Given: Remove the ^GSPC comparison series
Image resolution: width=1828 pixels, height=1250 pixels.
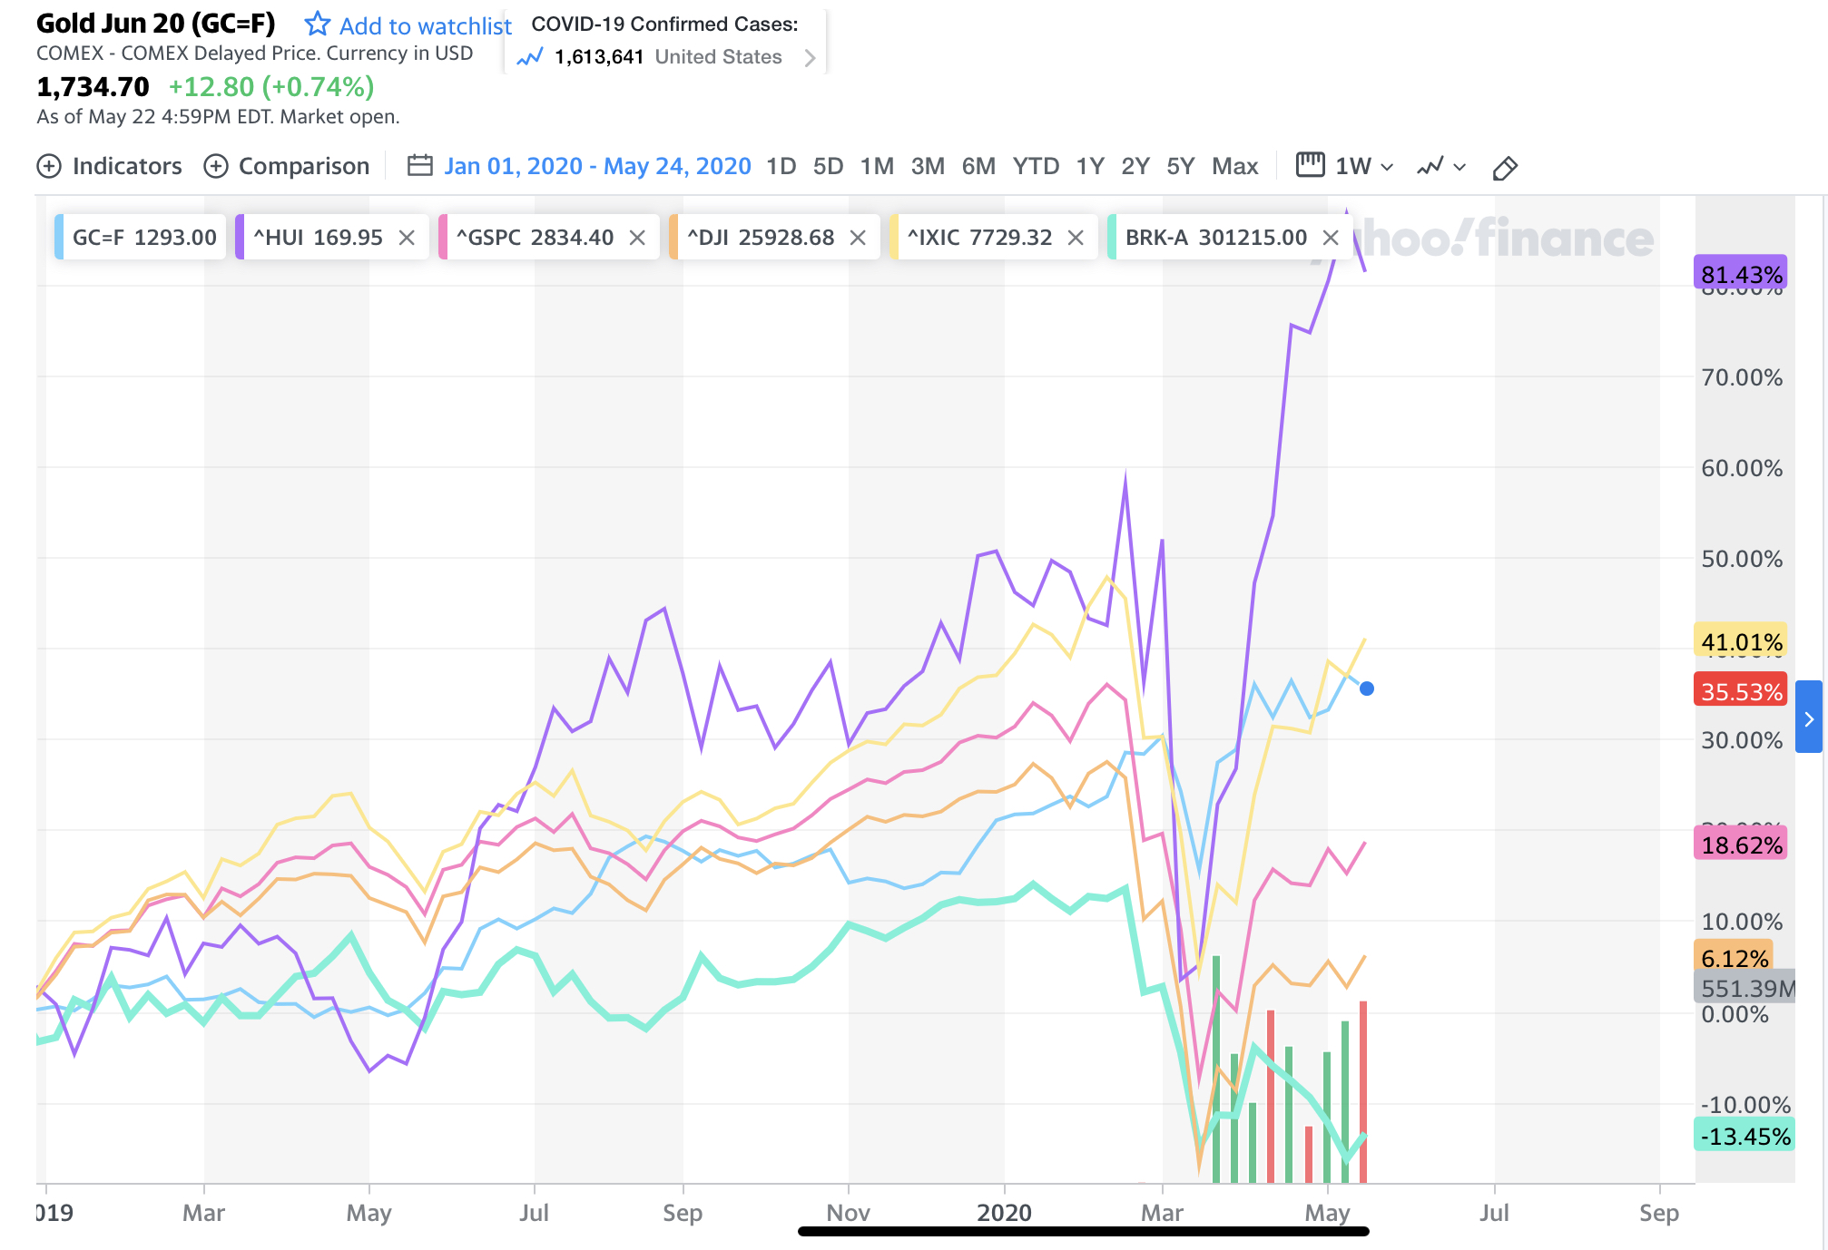Looking at the screenshot, I should [x=637, y=238].
